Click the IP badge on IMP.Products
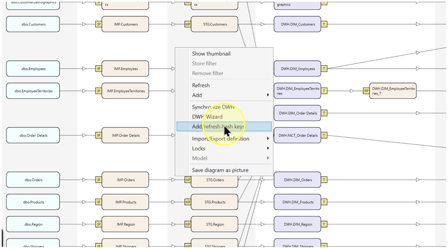448x249 pixels. [99, 202]
